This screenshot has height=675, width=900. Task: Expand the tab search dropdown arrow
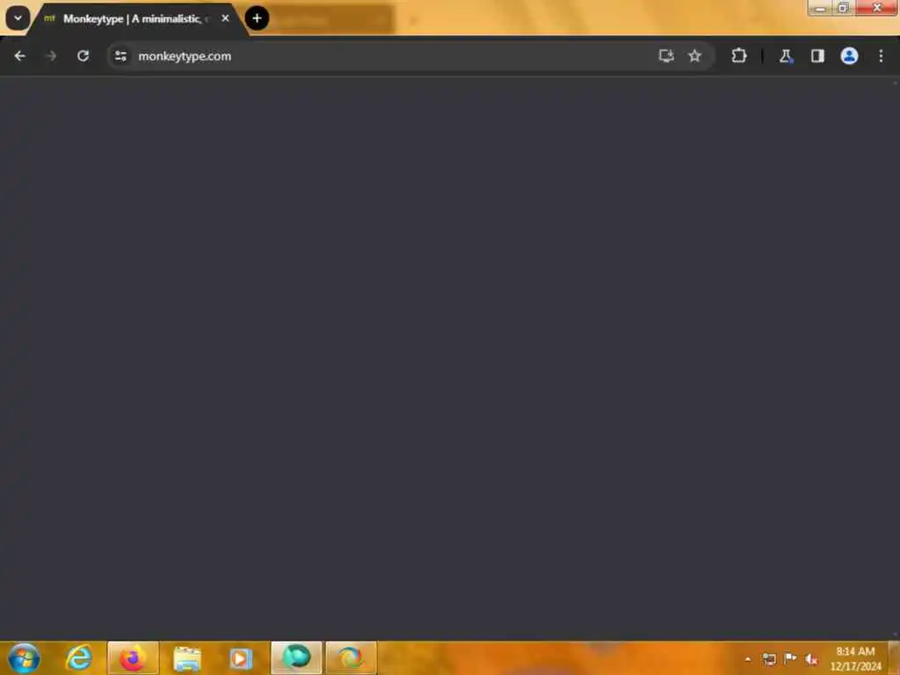tap(18, 18)
